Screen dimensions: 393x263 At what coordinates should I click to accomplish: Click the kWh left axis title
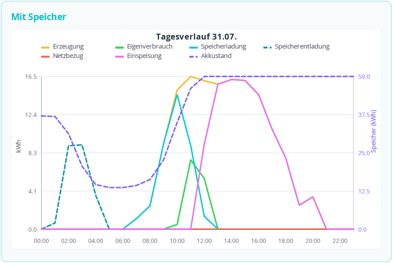pyautogui.click(x=18, y=147)
